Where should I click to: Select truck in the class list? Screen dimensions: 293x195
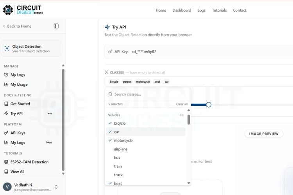[146, 175]
